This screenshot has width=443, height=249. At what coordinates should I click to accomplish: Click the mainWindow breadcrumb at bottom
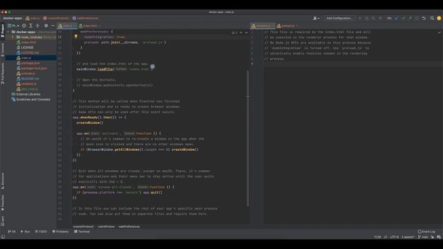coord(106,226)
